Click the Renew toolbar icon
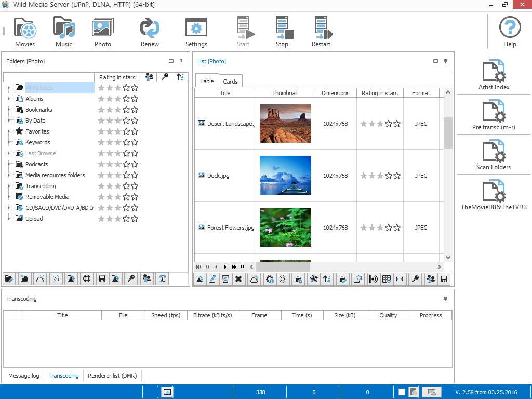Screen dimensions: 532x399 click(x=150, y=32)
